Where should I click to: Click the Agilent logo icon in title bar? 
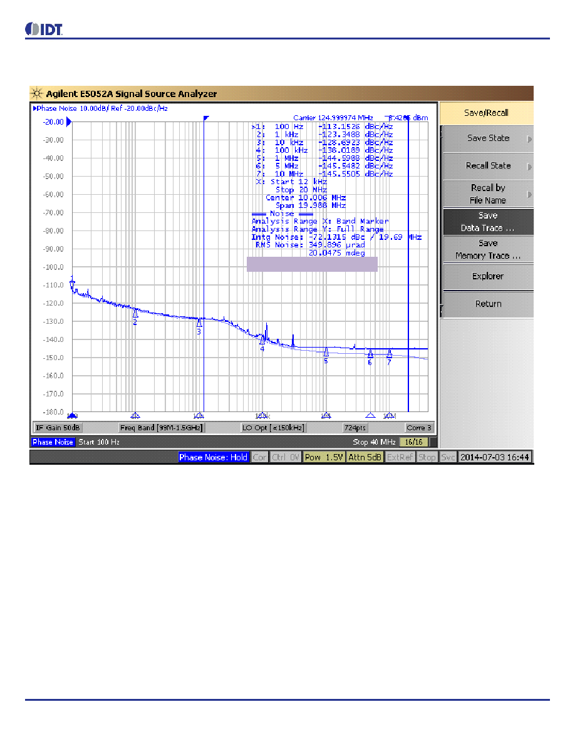37,93
